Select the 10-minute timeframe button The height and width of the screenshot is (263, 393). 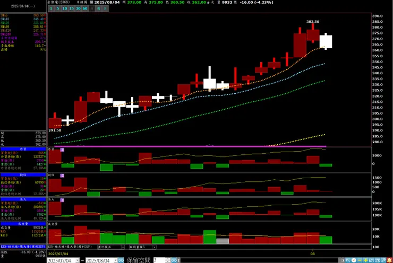(65, 8)
